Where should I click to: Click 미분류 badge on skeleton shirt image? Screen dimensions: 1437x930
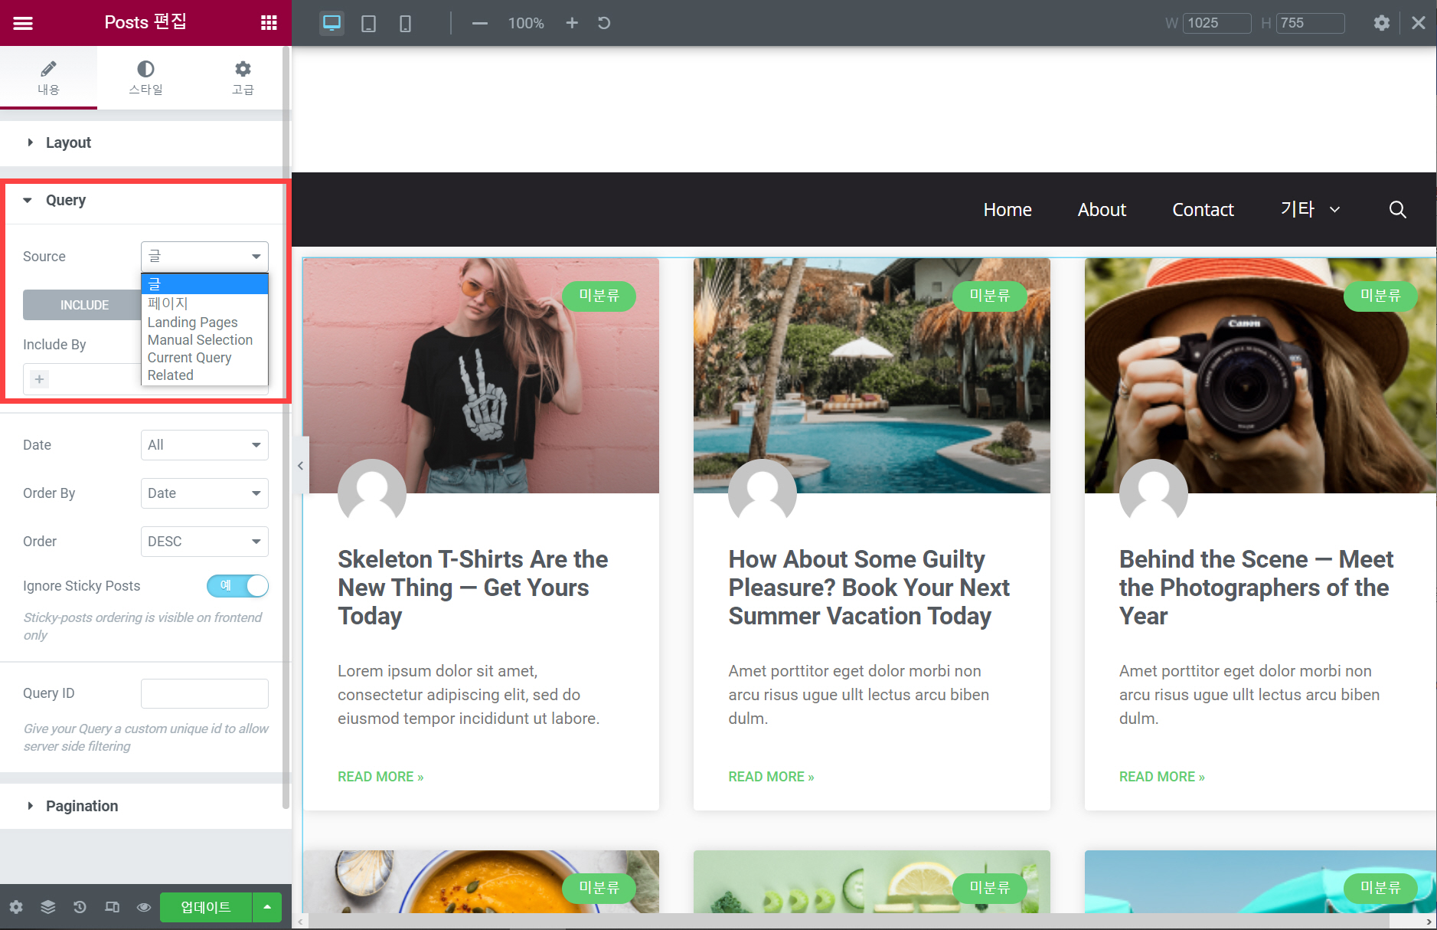[599, 296]
